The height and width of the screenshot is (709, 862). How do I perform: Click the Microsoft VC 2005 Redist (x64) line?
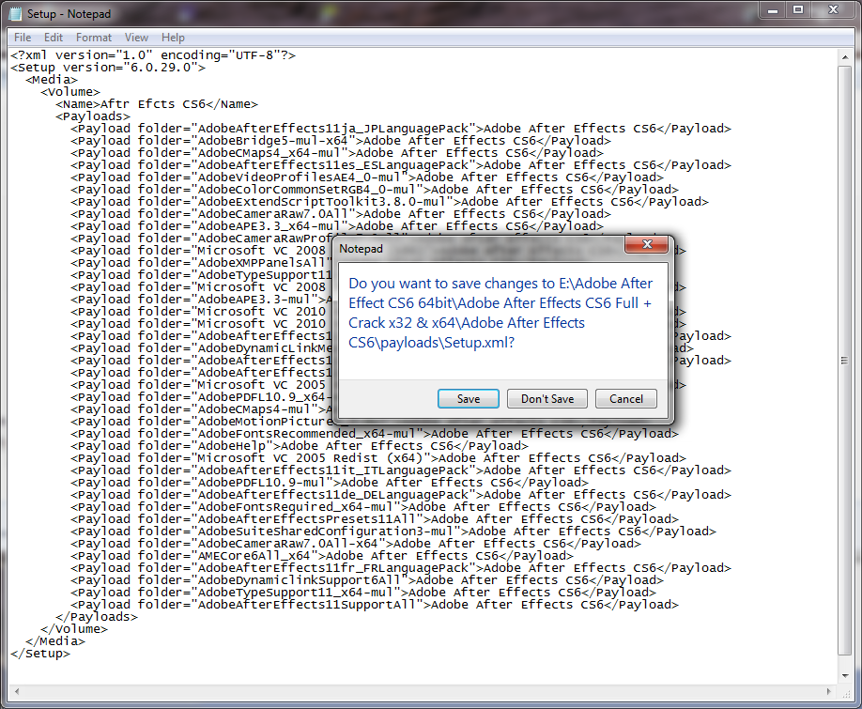click(x=378, y=458)
